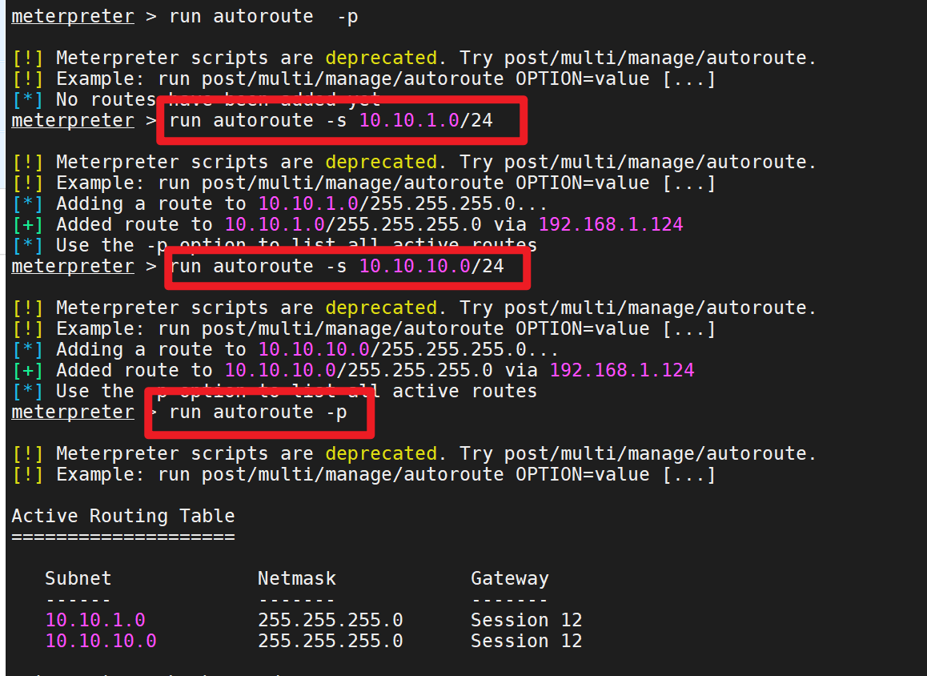Click '192.168.1.124' in the 10.10.10.0 added-route line
This screenshot has width=927, height=676.
click(622, 371)
